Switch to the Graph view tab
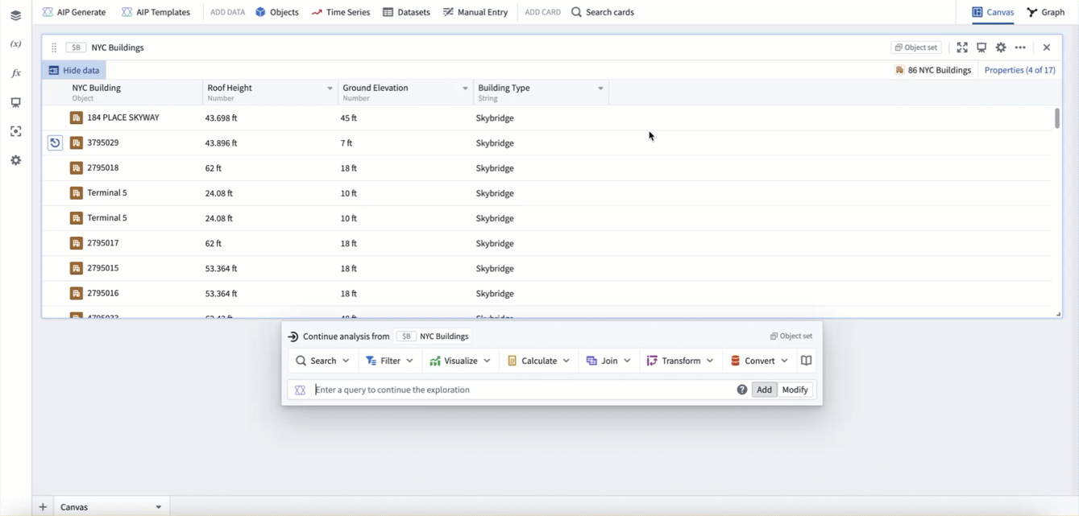1079x516 pixels. point(1046,12)
